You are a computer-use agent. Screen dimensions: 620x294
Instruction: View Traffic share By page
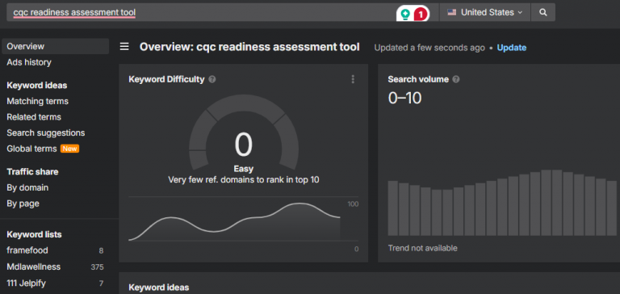[x=23, y=204]
